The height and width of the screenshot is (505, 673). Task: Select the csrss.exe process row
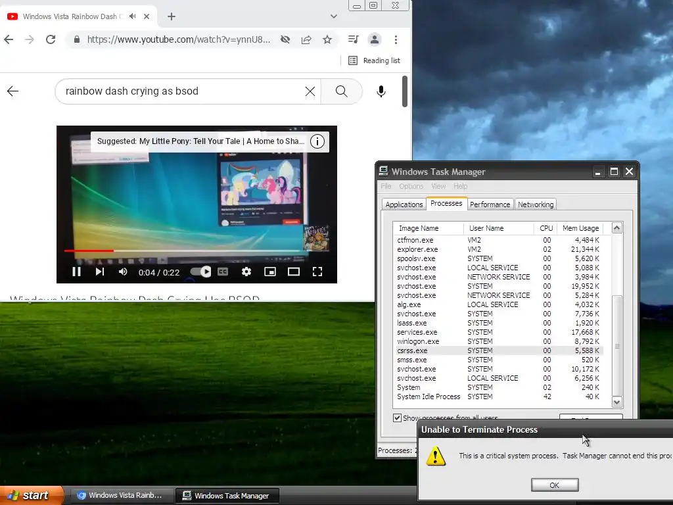(x=498, y=350)
